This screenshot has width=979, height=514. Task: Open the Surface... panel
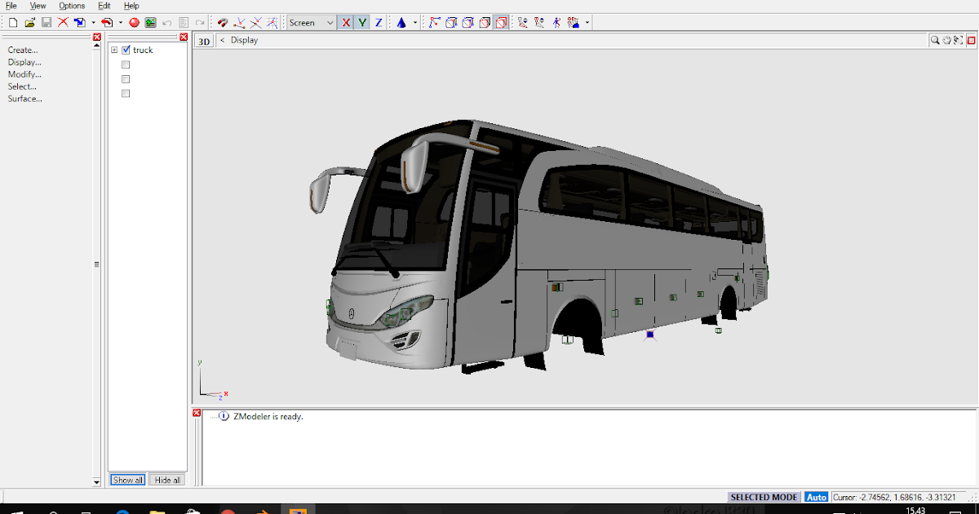pyautogui.click(x=24, y=98)
